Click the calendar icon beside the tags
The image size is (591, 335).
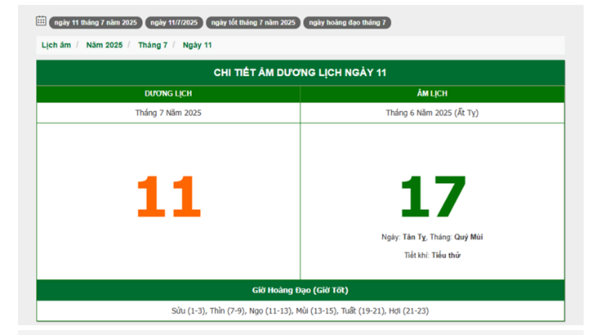tap(41, 21)
